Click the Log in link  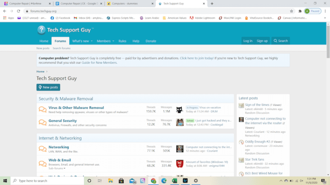click(x=247, y=41)
